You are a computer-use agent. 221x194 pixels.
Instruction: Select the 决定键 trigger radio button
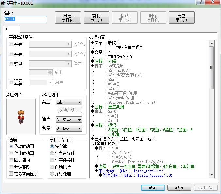click(52, 146)
